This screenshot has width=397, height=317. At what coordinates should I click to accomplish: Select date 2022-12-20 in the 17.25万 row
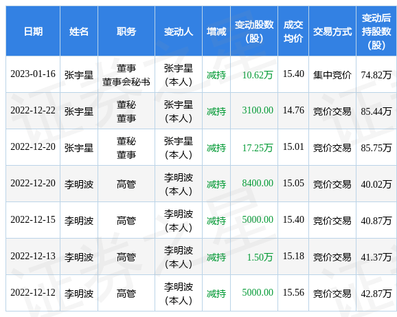(x=33, y=147)
